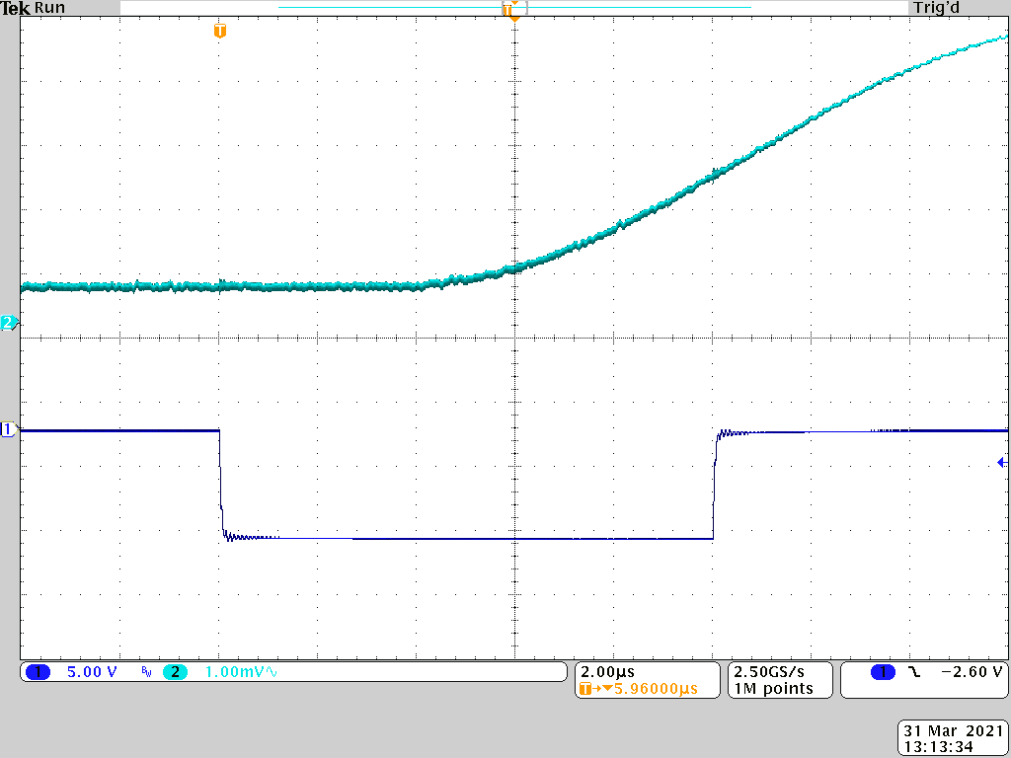Click the channel 2 ground reference marker
1011x758 pixels.
pyautogui.click(x=9, y=323)
